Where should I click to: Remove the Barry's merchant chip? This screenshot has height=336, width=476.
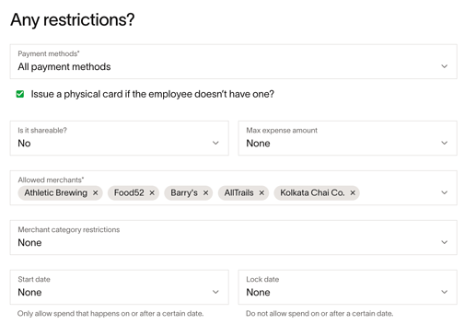tap(205, 193)
